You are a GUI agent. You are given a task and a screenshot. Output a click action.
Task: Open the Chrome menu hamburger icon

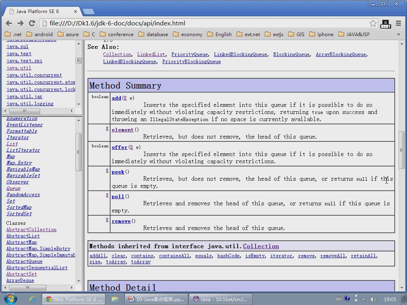pos(398,23)
